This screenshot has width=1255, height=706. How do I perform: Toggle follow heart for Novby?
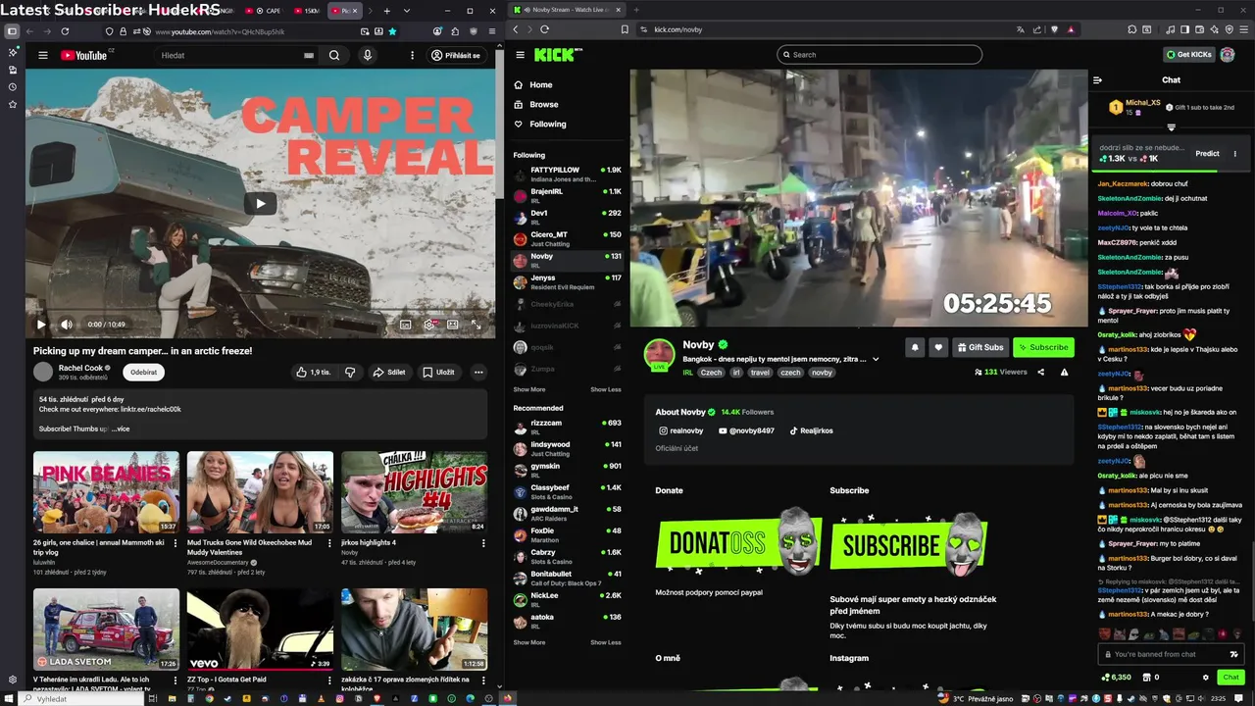tap(938, 347)
